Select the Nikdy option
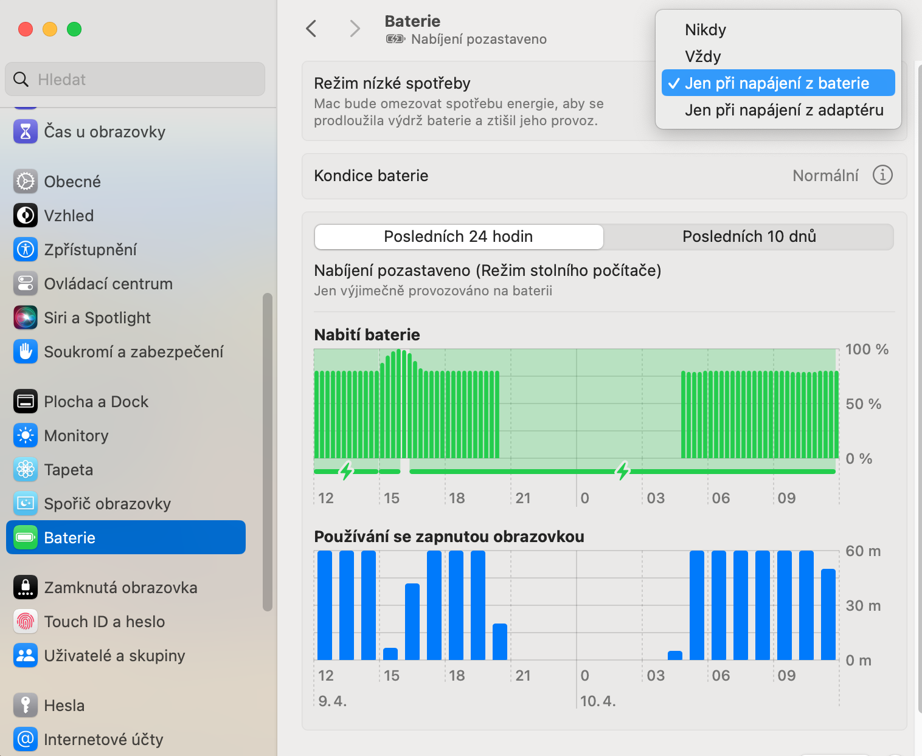Screen dimensions: 922x756 [x=705, y=30]
